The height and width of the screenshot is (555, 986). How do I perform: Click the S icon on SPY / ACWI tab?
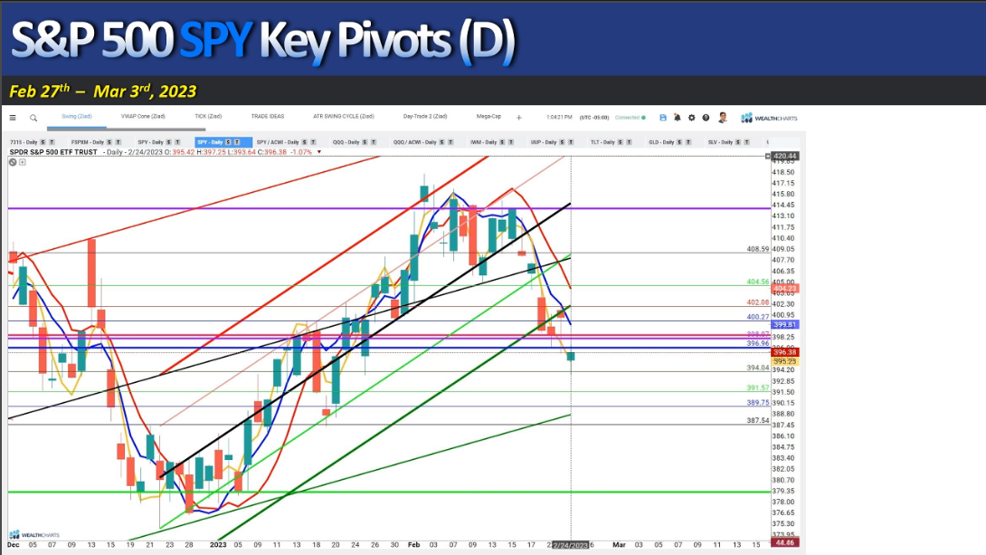[x=304, y=142]
